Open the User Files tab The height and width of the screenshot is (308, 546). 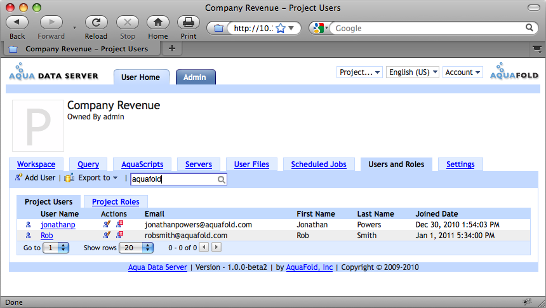[251, 164]
